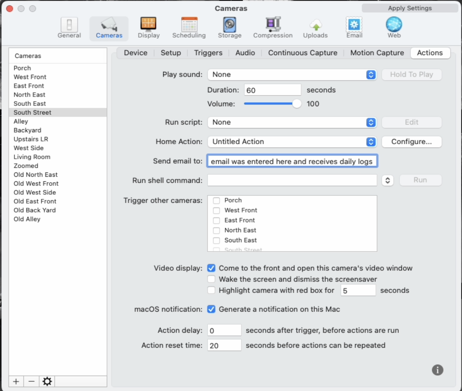Click the Configure... button
The height and width of the screenshot is (391, 462).
pos(412,141)
